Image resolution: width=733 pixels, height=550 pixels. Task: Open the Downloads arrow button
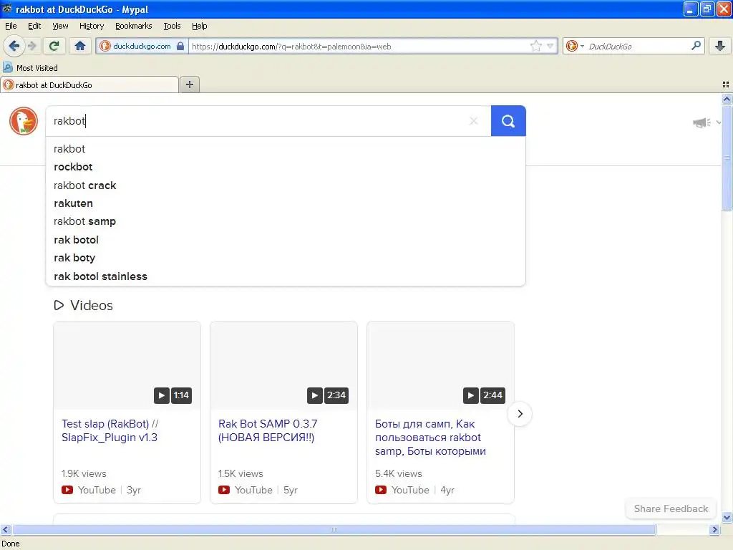point(720,46)
